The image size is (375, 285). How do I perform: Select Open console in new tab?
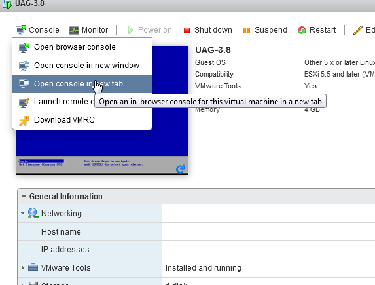(82, 84)
